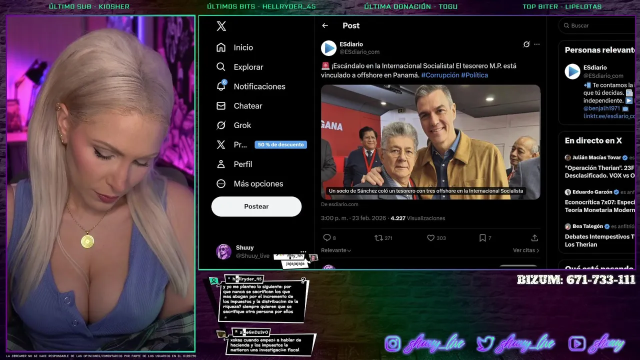Click the 50 % de descuento badge
Screen dimensions: 640x360
pos(281,145)
